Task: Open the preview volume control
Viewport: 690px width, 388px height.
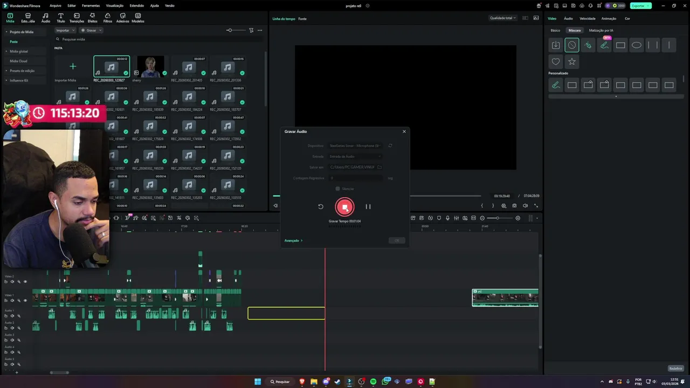Action: (x=525, y=206)
